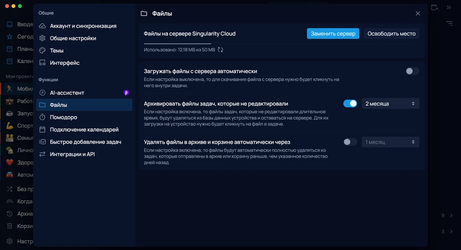Click the coffee cup Запуск project icon
Screen dimensions: 461x250
click(x=10, y=113)
